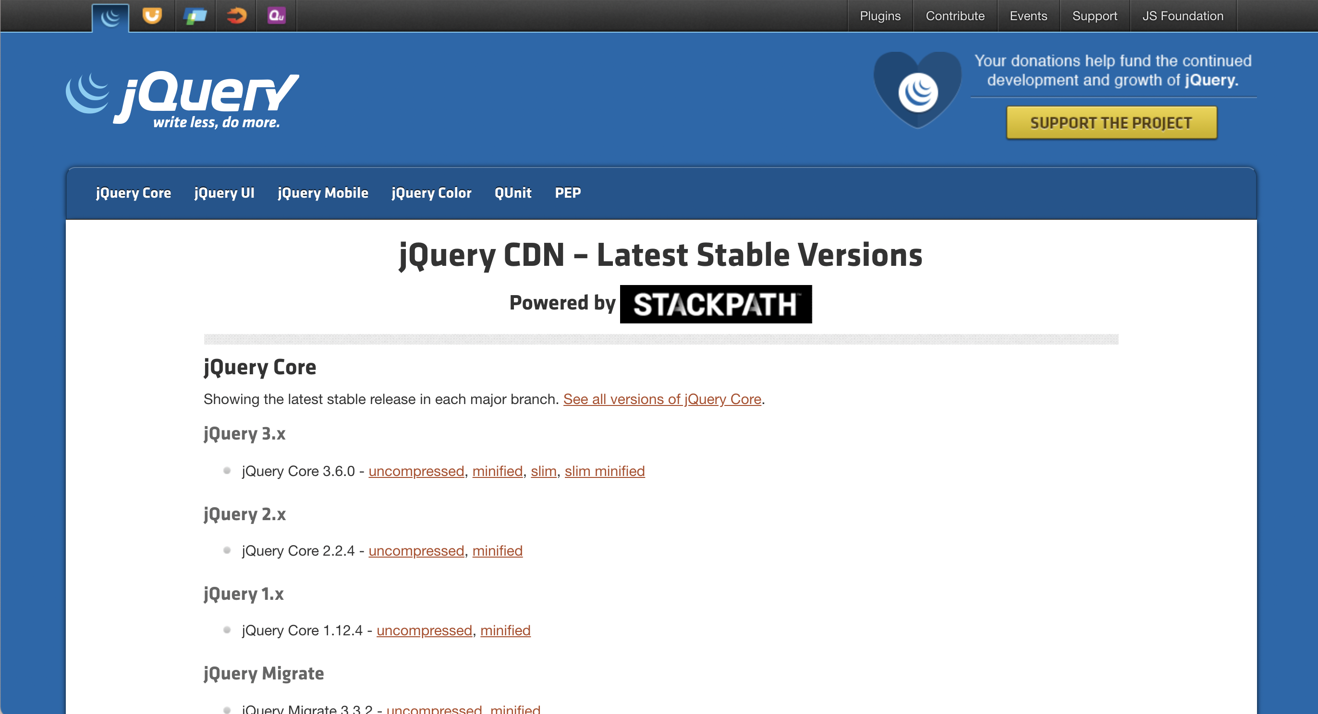Click the jQuery logo in the header
This screenshot has height=714, width=1318.
tap(183, 100)
